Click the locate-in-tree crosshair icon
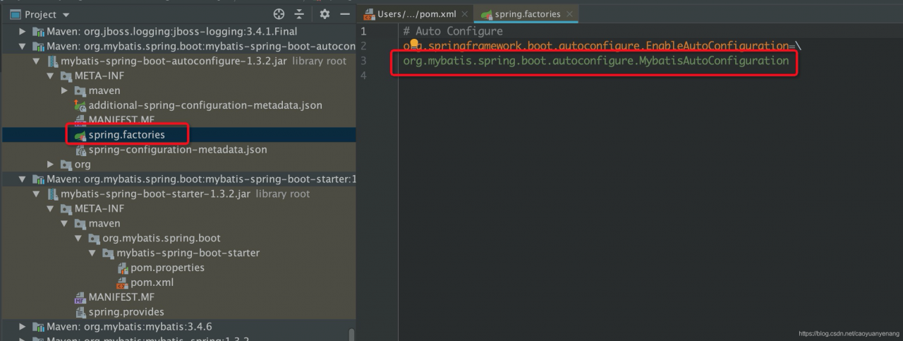Screen dimensions: 903x341 coord(279,14)
